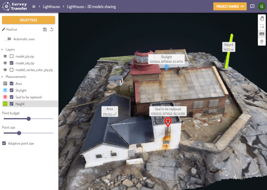Open the feedback message icon
Image resolution: width=267 pixels, height=190 pixels.
252,6
